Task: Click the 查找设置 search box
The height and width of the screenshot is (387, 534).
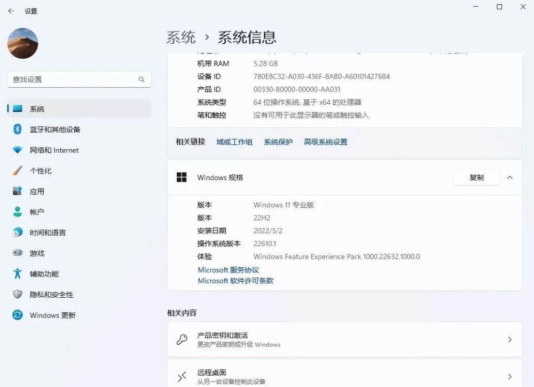Action: (75, 79)
